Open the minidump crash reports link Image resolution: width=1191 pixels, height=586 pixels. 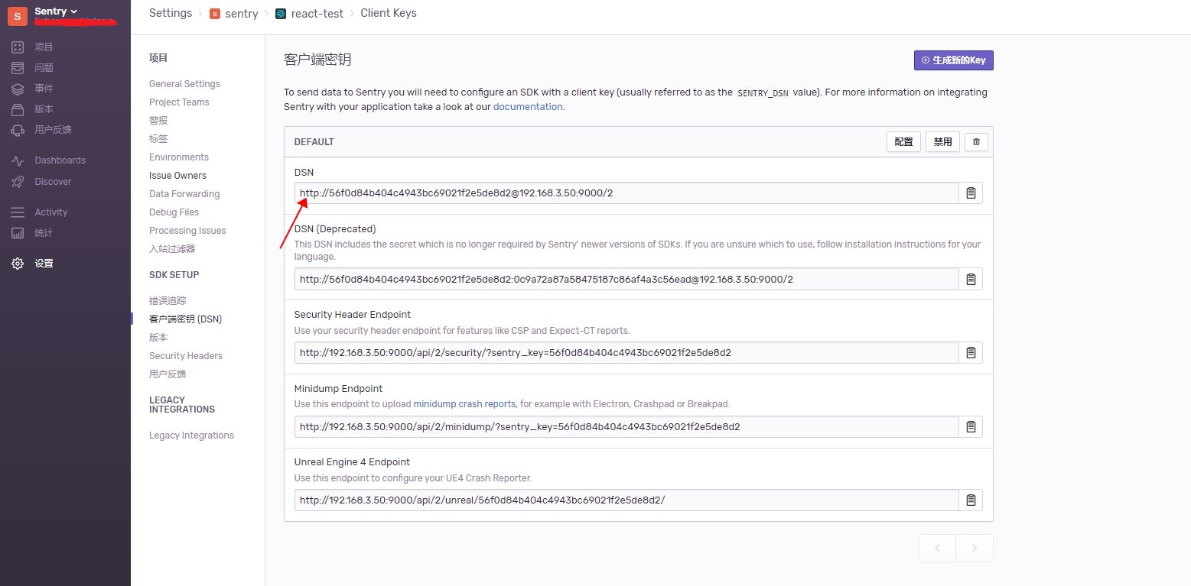pos(464,403)
